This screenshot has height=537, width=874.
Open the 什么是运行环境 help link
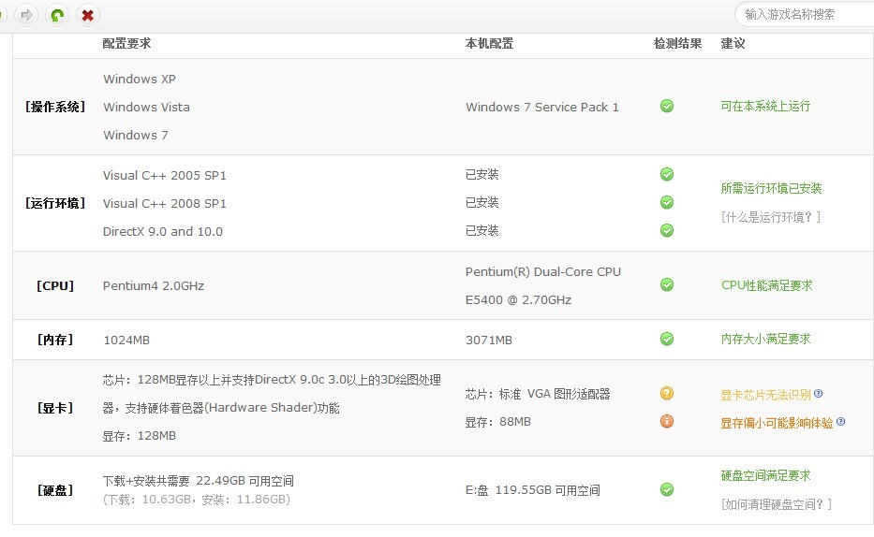coord(771,217)
